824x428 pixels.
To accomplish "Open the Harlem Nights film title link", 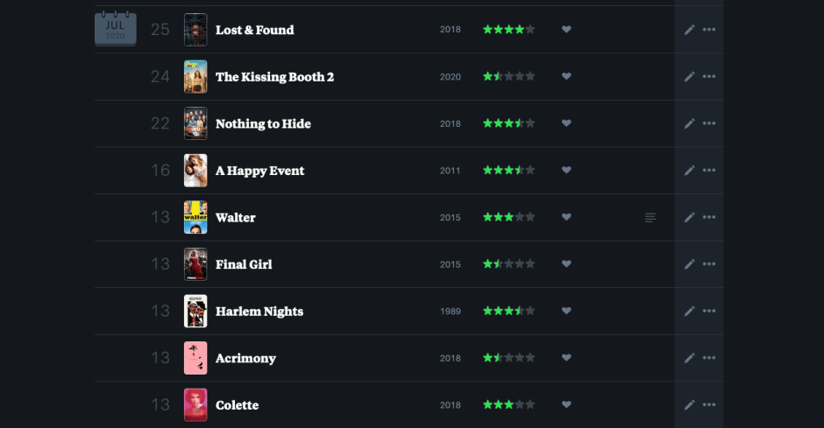I will click(x=259, y=312).
